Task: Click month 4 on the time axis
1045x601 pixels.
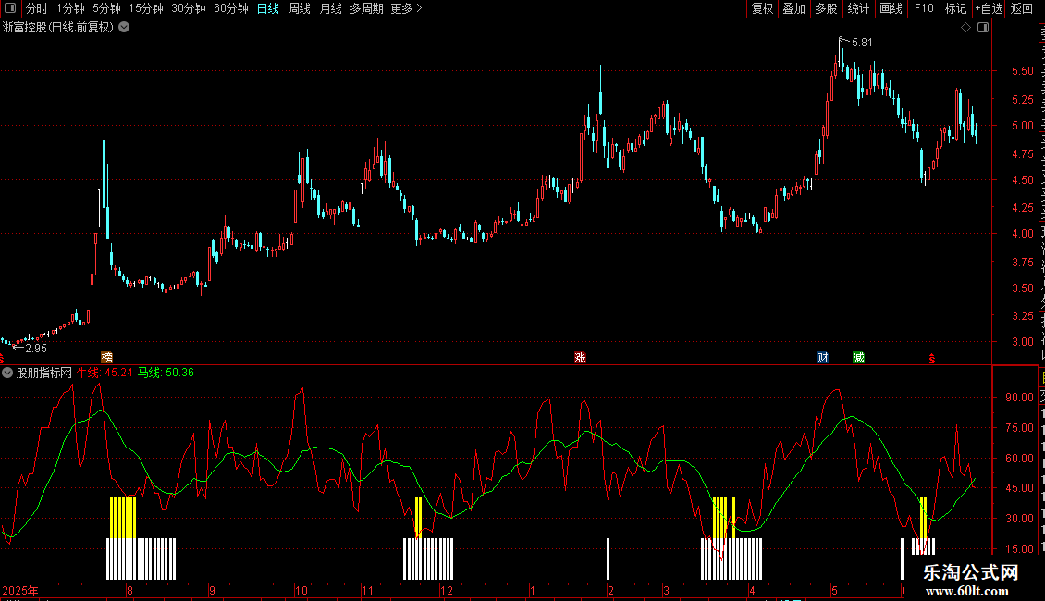Action: (x=752, y=591)
